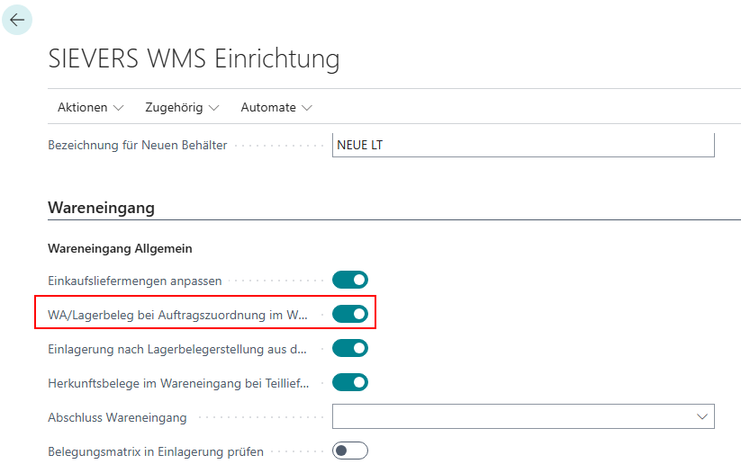Click the Bezeichnung für Neuen Behälter label

click(137, 145)
